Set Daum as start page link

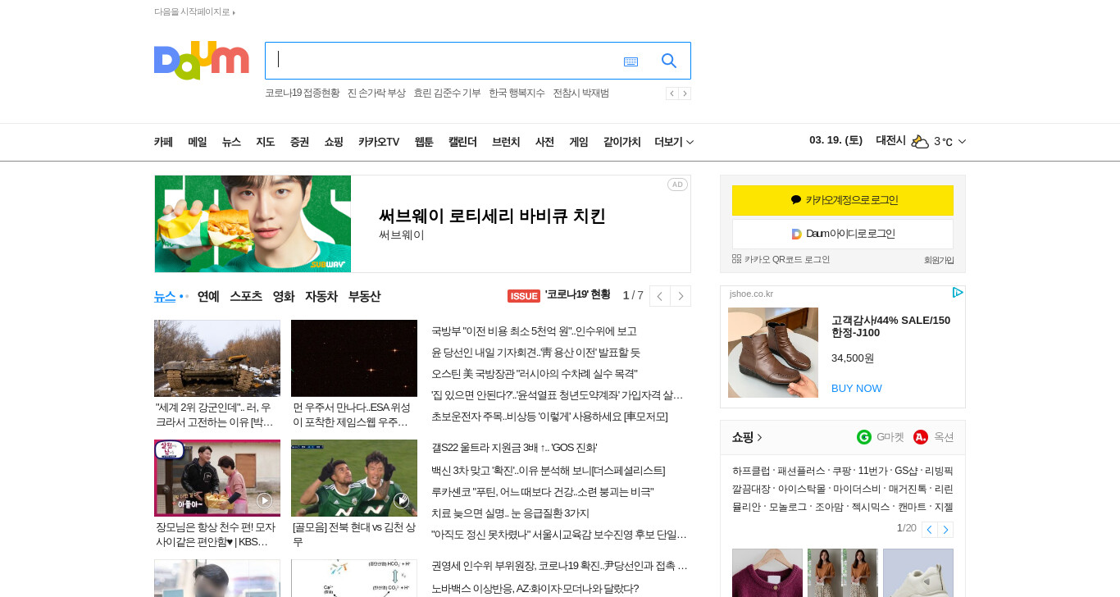click(194, 12)
